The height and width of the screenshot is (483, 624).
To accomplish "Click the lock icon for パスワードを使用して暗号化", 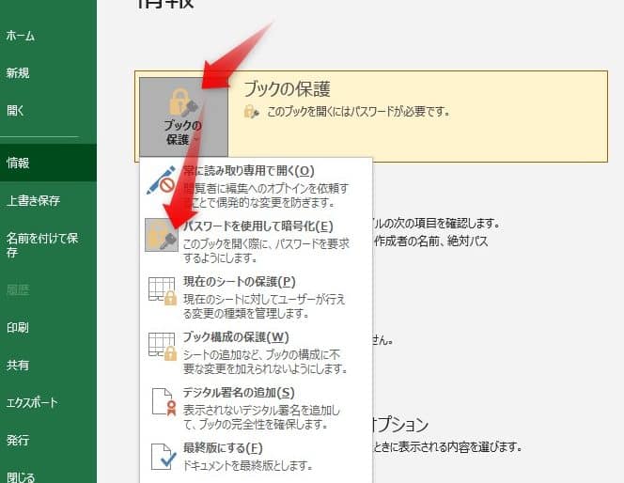I will (x=162, y=235).
